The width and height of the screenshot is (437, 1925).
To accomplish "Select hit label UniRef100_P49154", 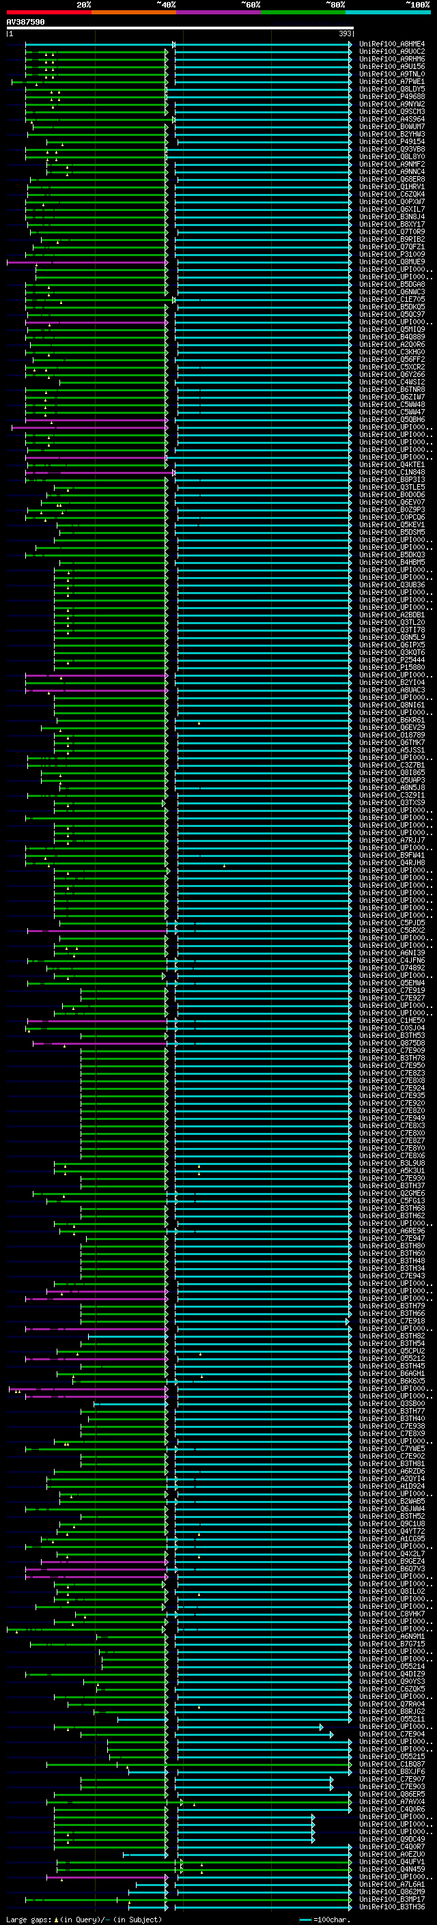I will (x=392, y=141).
